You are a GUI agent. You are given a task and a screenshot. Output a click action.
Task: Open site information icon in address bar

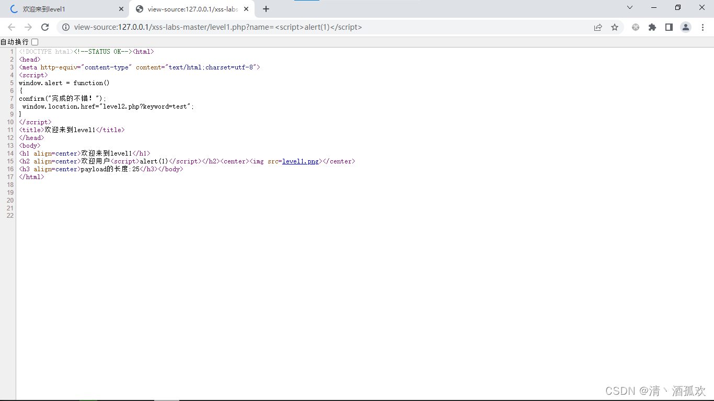pyautogui.click(x=66, y=27)
